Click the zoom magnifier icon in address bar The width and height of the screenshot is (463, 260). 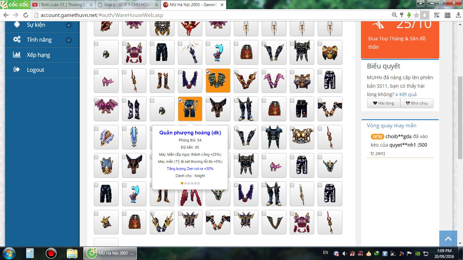394,15
